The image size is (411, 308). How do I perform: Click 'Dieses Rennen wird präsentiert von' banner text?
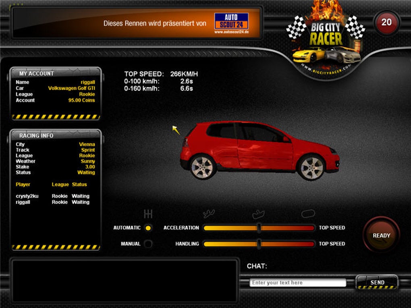tap(155, 24)
